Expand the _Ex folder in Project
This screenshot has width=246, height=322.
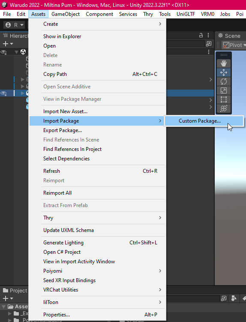point(10,313)
